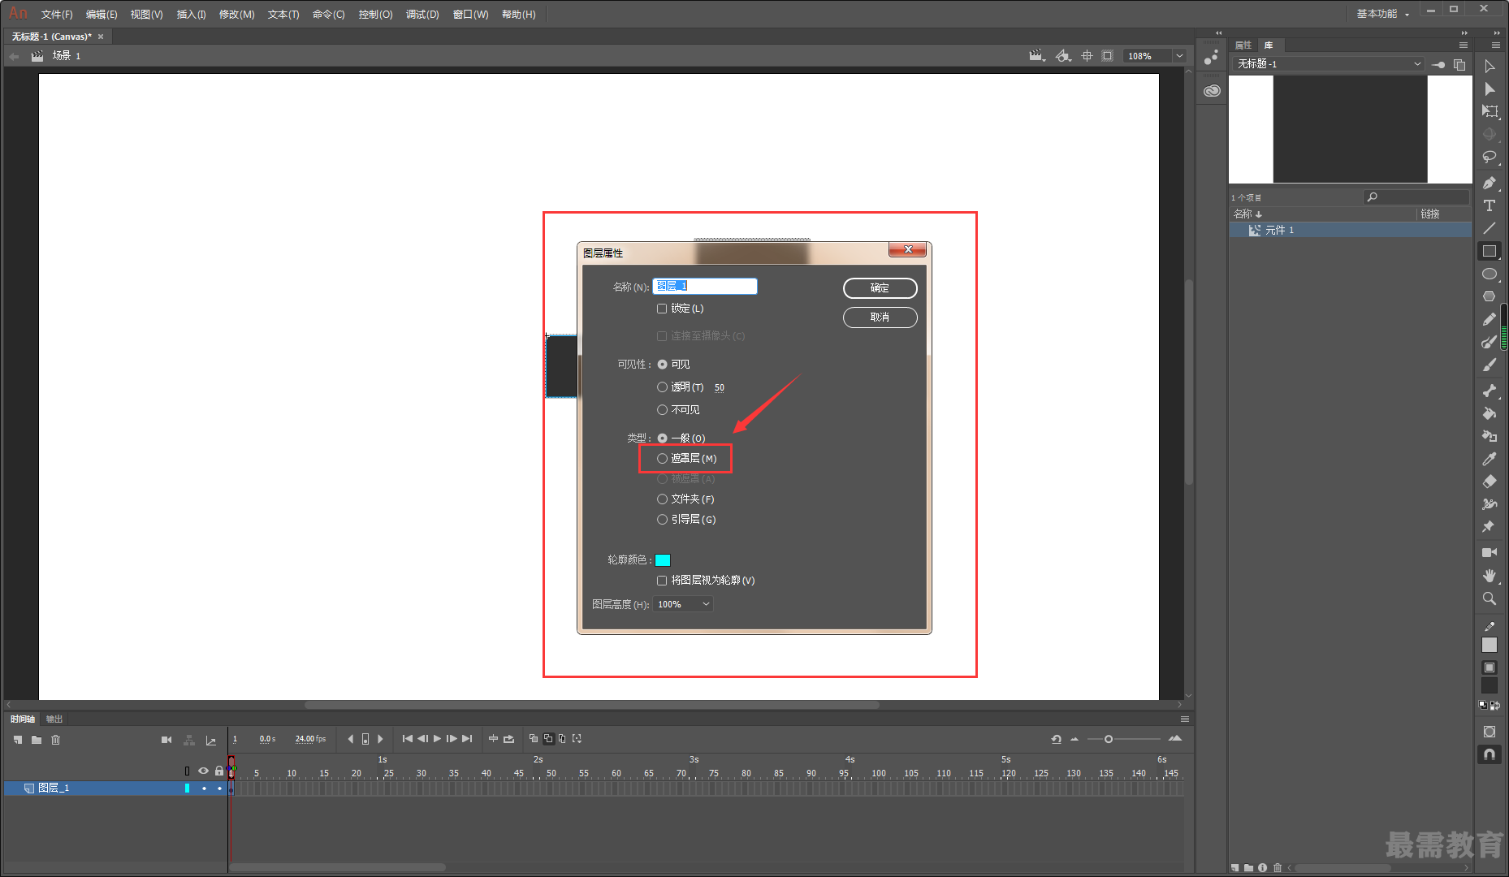
Task: Close the 无标题-1 (Canvas) document tab
Action: (101, 37)
